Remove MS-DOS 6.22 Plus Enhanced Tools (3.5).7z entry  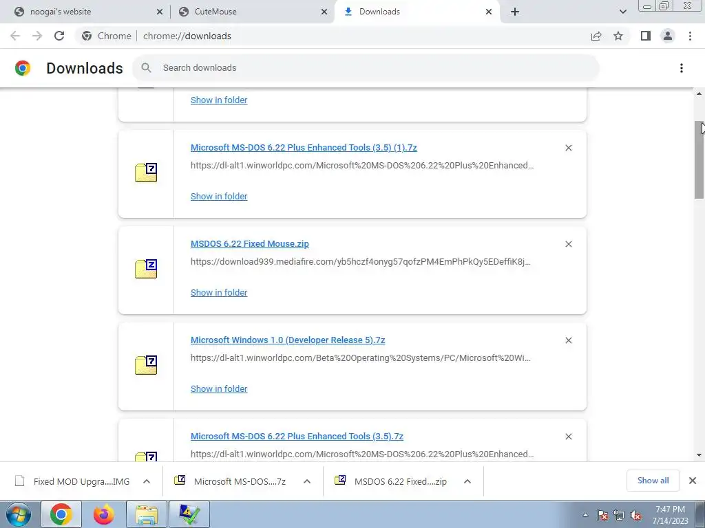click(569, 437)
